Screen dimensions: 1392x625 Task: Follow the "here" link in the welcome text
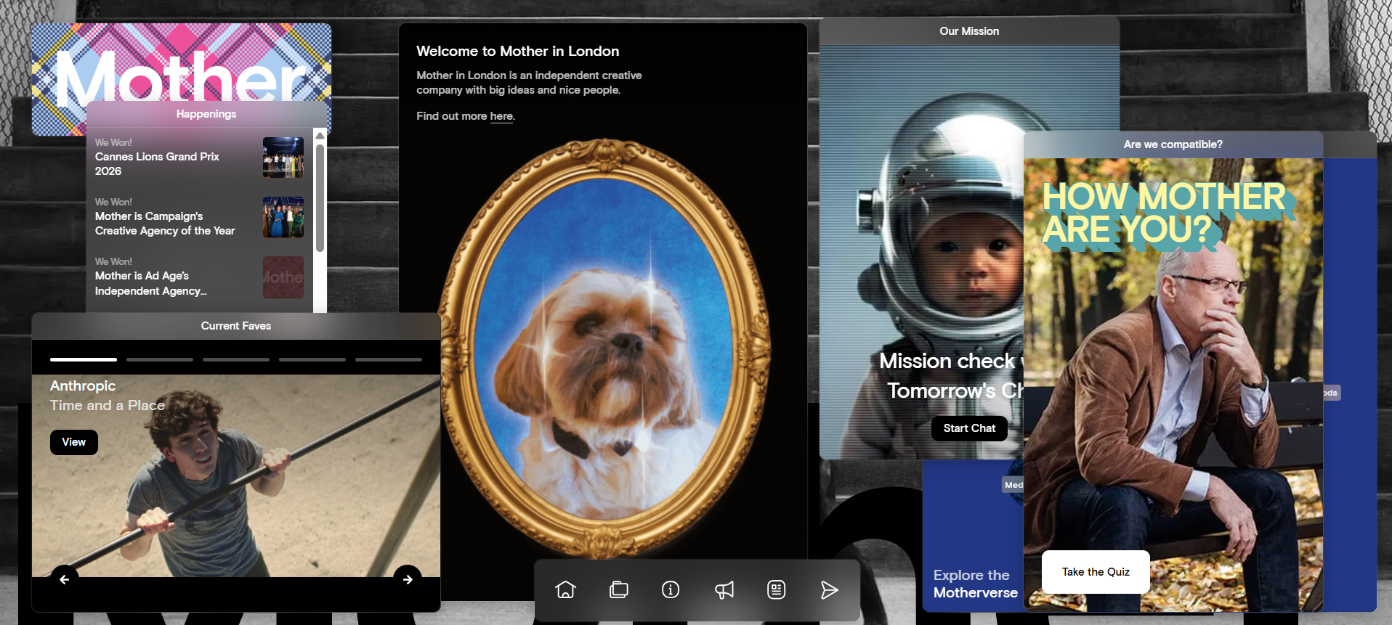pyautogui.click(x=501, y=116)
